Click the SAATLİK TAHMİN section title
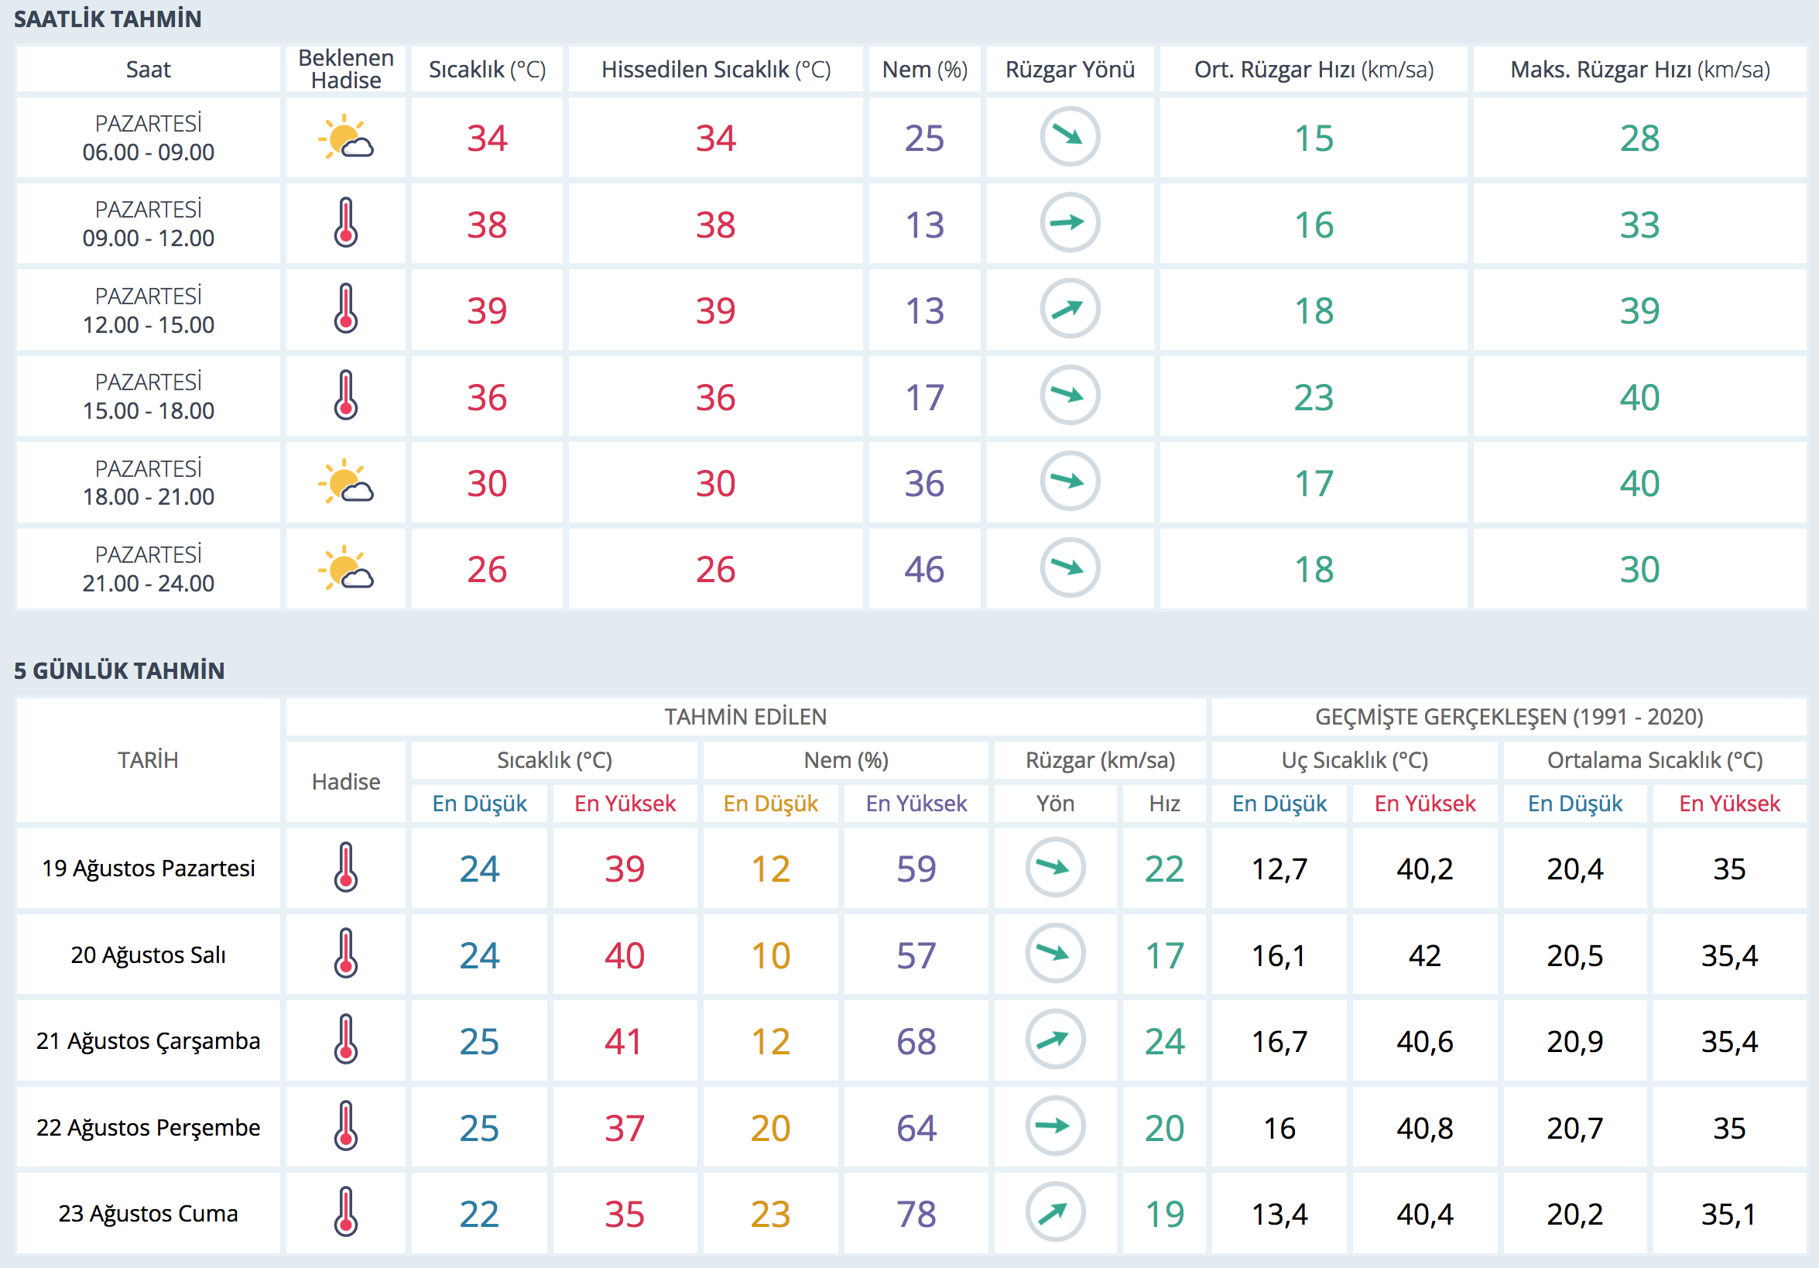Viewport: 1819px width, 1268px height. [x=108, y=19]
